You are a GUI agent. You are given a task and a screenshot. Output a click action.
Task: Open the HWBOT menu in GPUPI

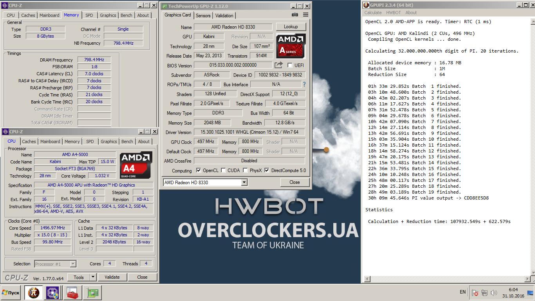(393, 13)
